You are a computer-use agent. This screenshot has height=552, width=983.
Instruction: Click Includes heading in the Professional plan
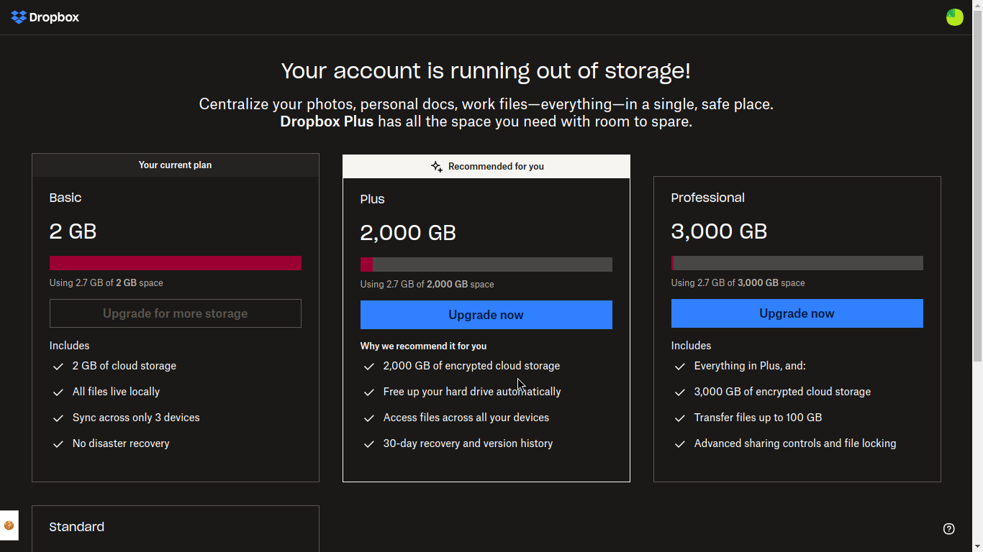(691, 346)
